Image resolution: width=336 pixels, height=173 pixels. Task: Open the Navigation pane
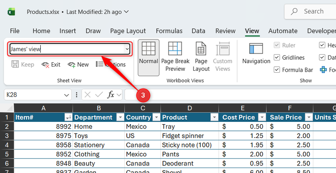(x=256, y=54)
